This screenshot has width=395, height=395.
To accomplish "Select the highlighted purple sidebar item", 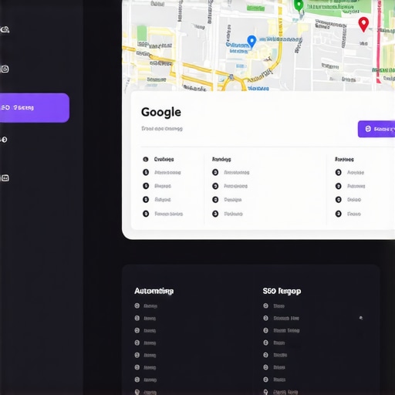I will coord(35,108).
